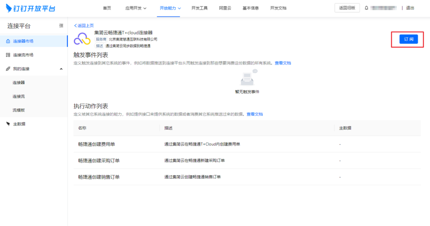
Task: Collapse the sidebar via menu fold icon
Action: [x=61, y=26]
